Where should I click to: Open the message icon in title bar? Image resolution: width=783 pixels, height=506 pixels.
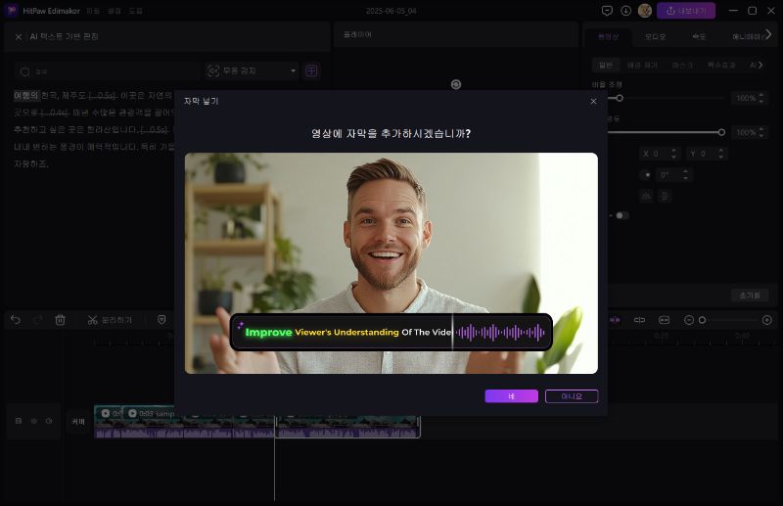point(607,11)
